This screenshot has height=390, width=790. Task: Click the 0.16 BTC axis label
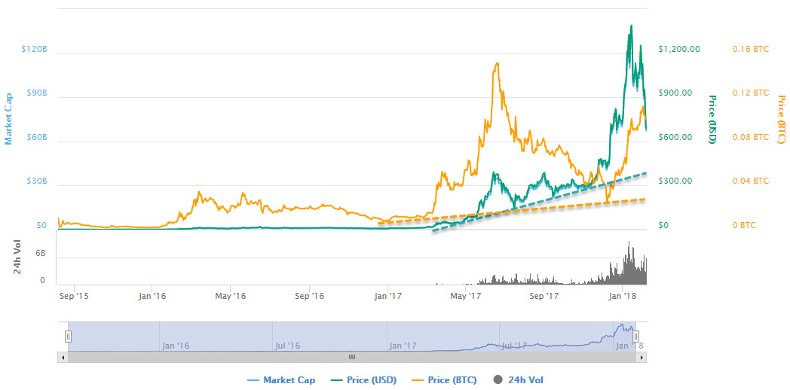(x=750, y=50)
